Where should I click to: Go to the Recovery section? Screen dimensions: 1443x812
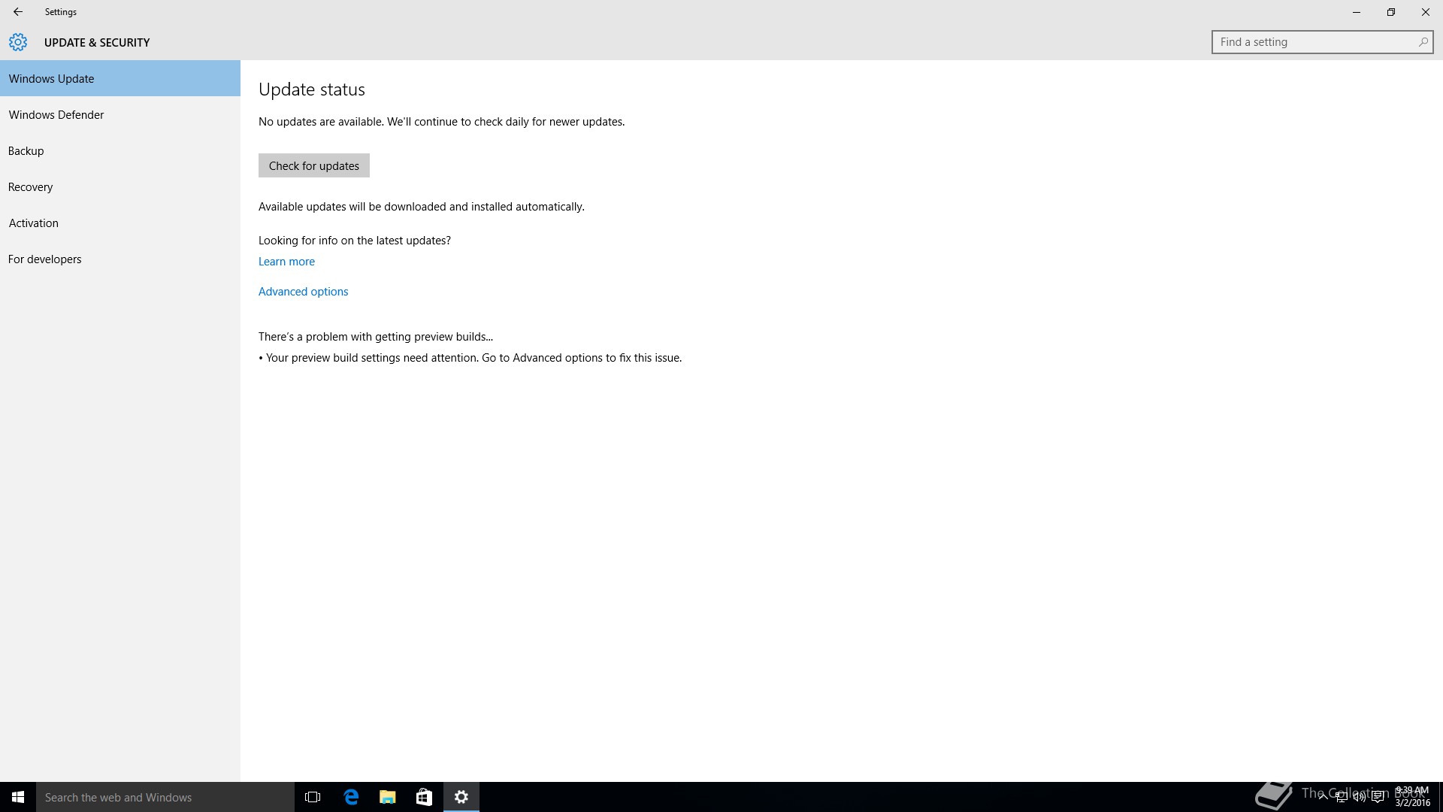point(31,187)
